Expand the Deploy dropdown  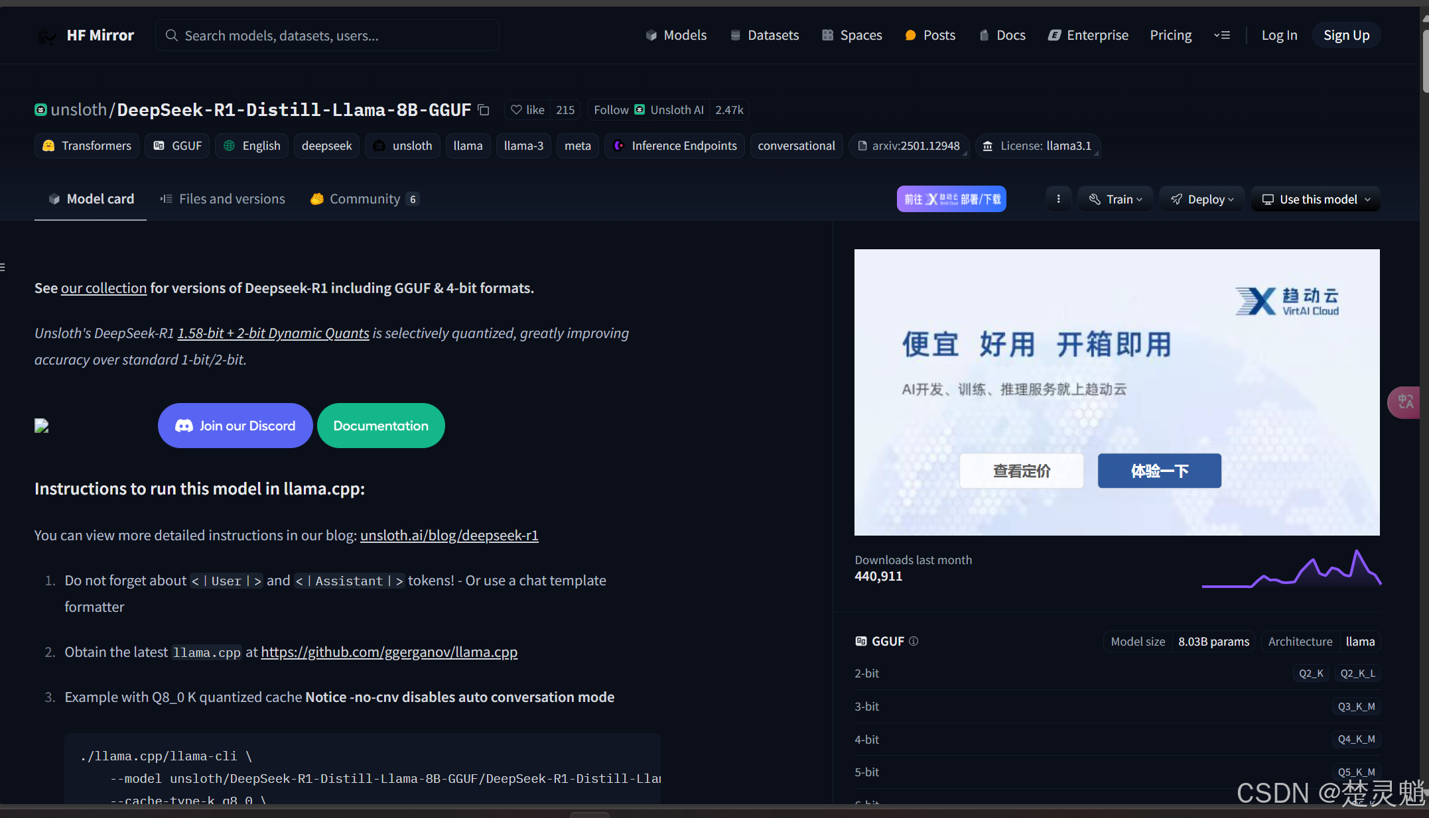(1202, 199)
